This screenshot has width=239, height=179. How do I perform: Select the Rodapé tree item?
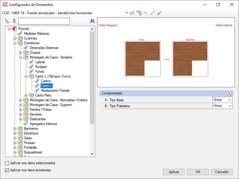[41, 67]
